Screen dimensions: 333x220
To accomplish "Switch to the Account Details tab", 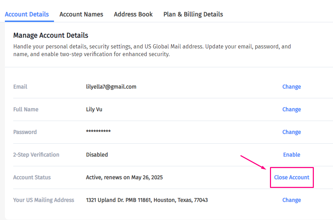I will tap(27, 14).
